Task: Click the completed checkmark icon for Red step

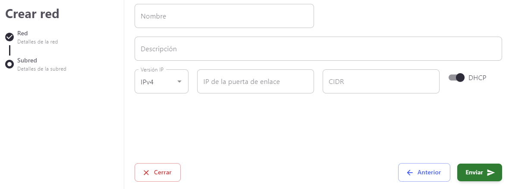Action: click(9, 37)
